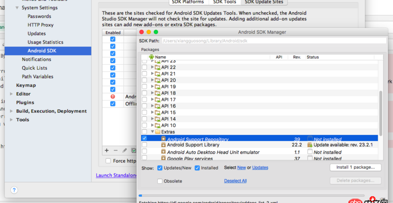
Task: Click the Select New link
Action: click(x=241, y=168)
